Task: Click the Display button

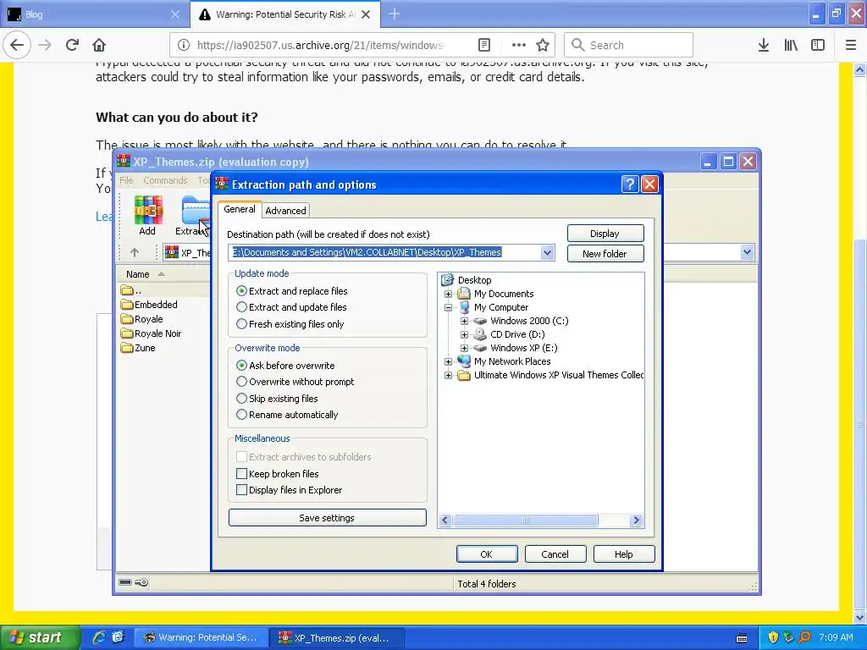Action: point(605,234)
